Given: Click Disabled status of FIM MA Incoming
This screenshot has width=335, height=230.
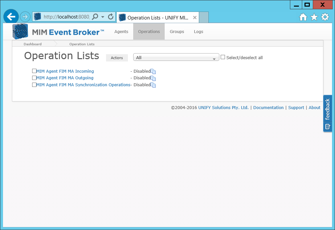Looking at the screenshot, I should 142,71.
